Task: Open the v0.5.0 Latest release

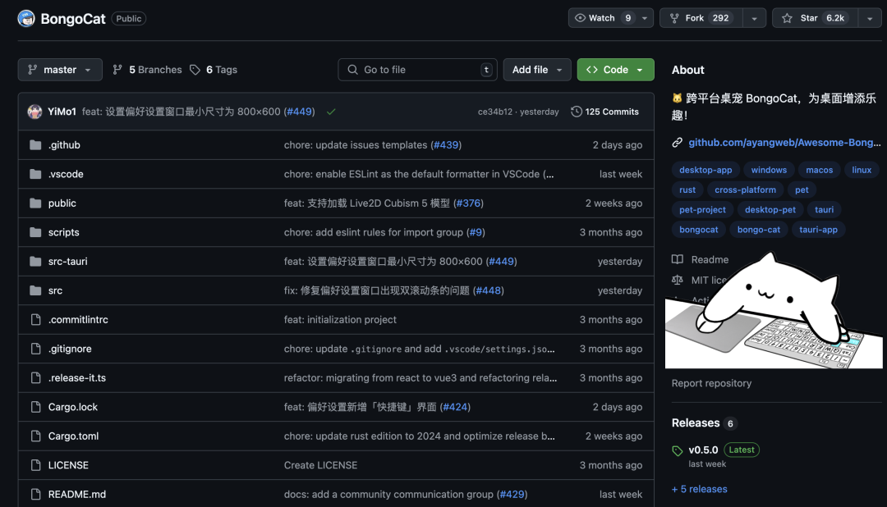Action: pyautogui.click(x=724, y=450)
